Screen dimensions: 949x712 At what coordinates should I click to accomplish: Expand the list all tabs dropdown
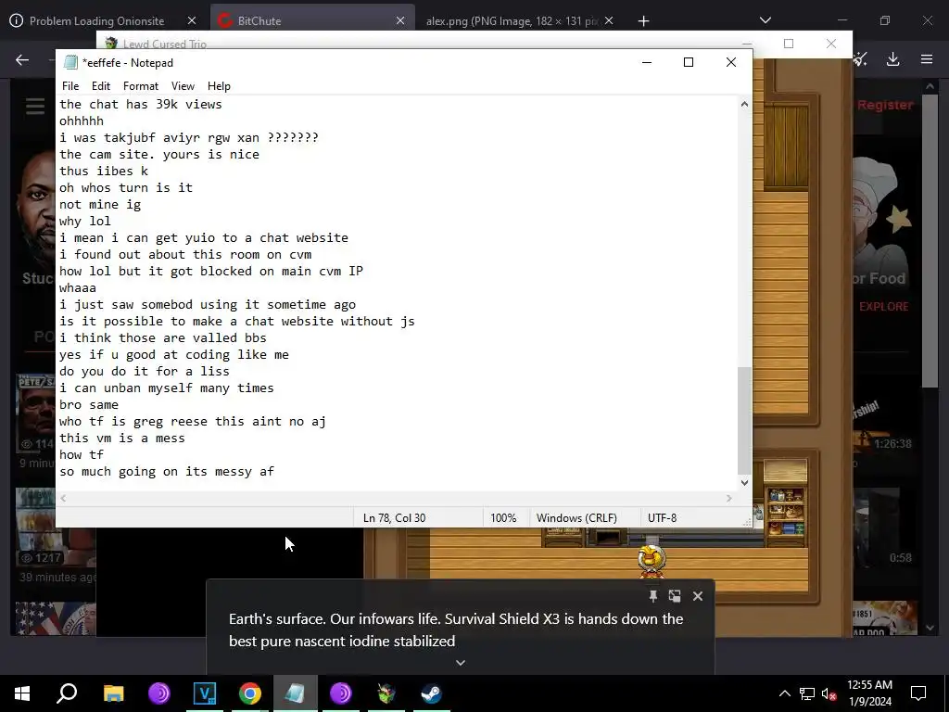tap(765, 20)
